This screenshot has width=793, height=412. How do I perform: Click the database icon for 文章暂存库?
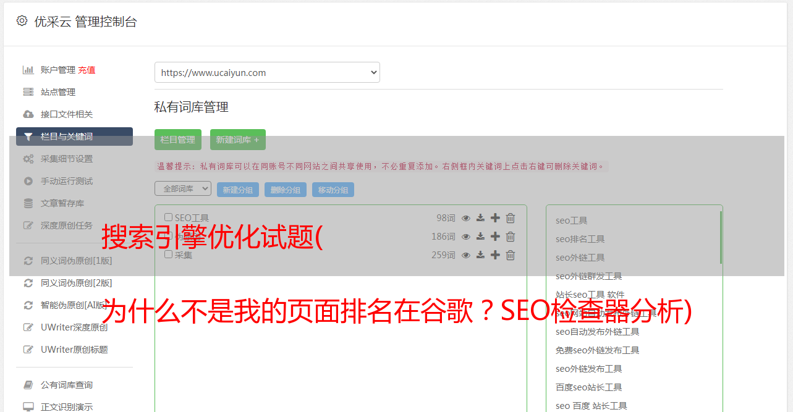[28, 203]
